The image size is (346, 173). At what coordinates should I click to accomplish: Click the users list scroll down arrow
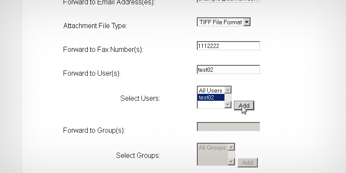point(228,105)
